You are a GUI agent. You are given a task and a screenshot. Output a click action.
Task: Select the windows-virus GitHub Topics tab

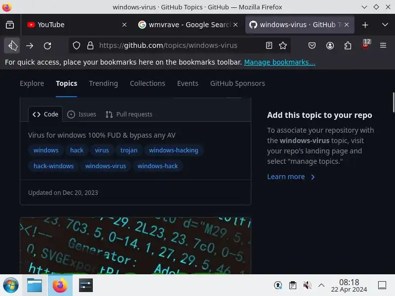point(300,25)
